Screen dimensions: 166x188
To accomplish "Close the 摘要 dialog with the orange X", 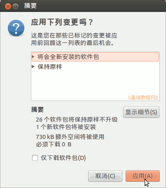I will coord(8,6).
